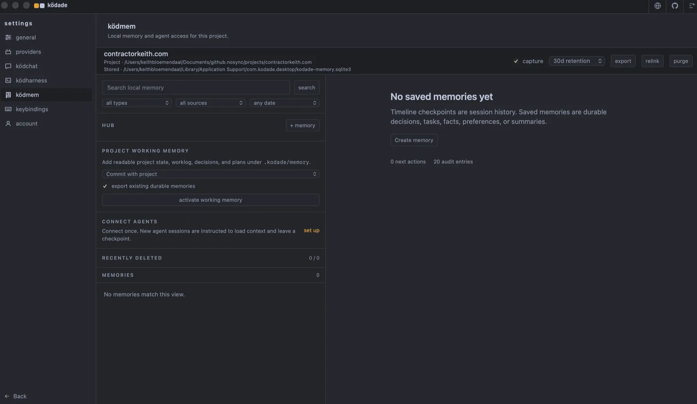Switch to ködharness settings
Screen dimensions: 697x404
pos(46,80)
